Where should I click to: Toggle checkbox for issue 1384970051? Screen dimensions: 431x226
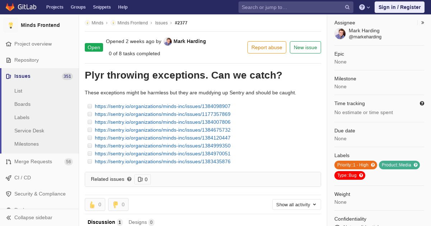pos(90,154)
